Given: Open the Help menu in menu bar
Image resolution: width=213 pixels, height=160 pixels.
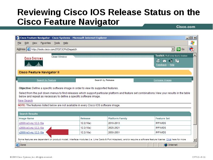Looking at the screenshot, I should [65, 43].
